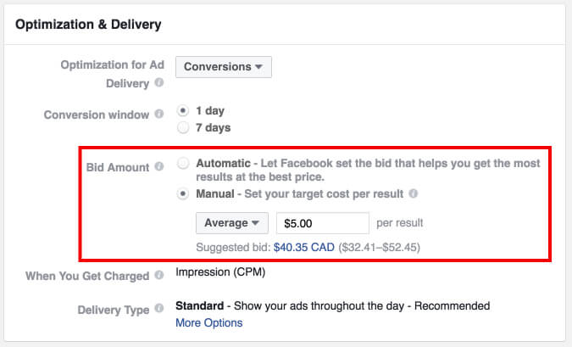Viewport: 572px width, 347px height.
Task: Show info tooltip for Delivery Type
Action: [159, 309]
